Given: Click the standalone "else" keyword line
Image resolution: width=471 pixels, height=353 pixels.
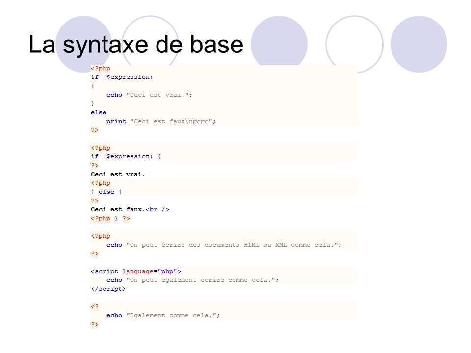Looking at the screenshot, I should coord(99,113).
